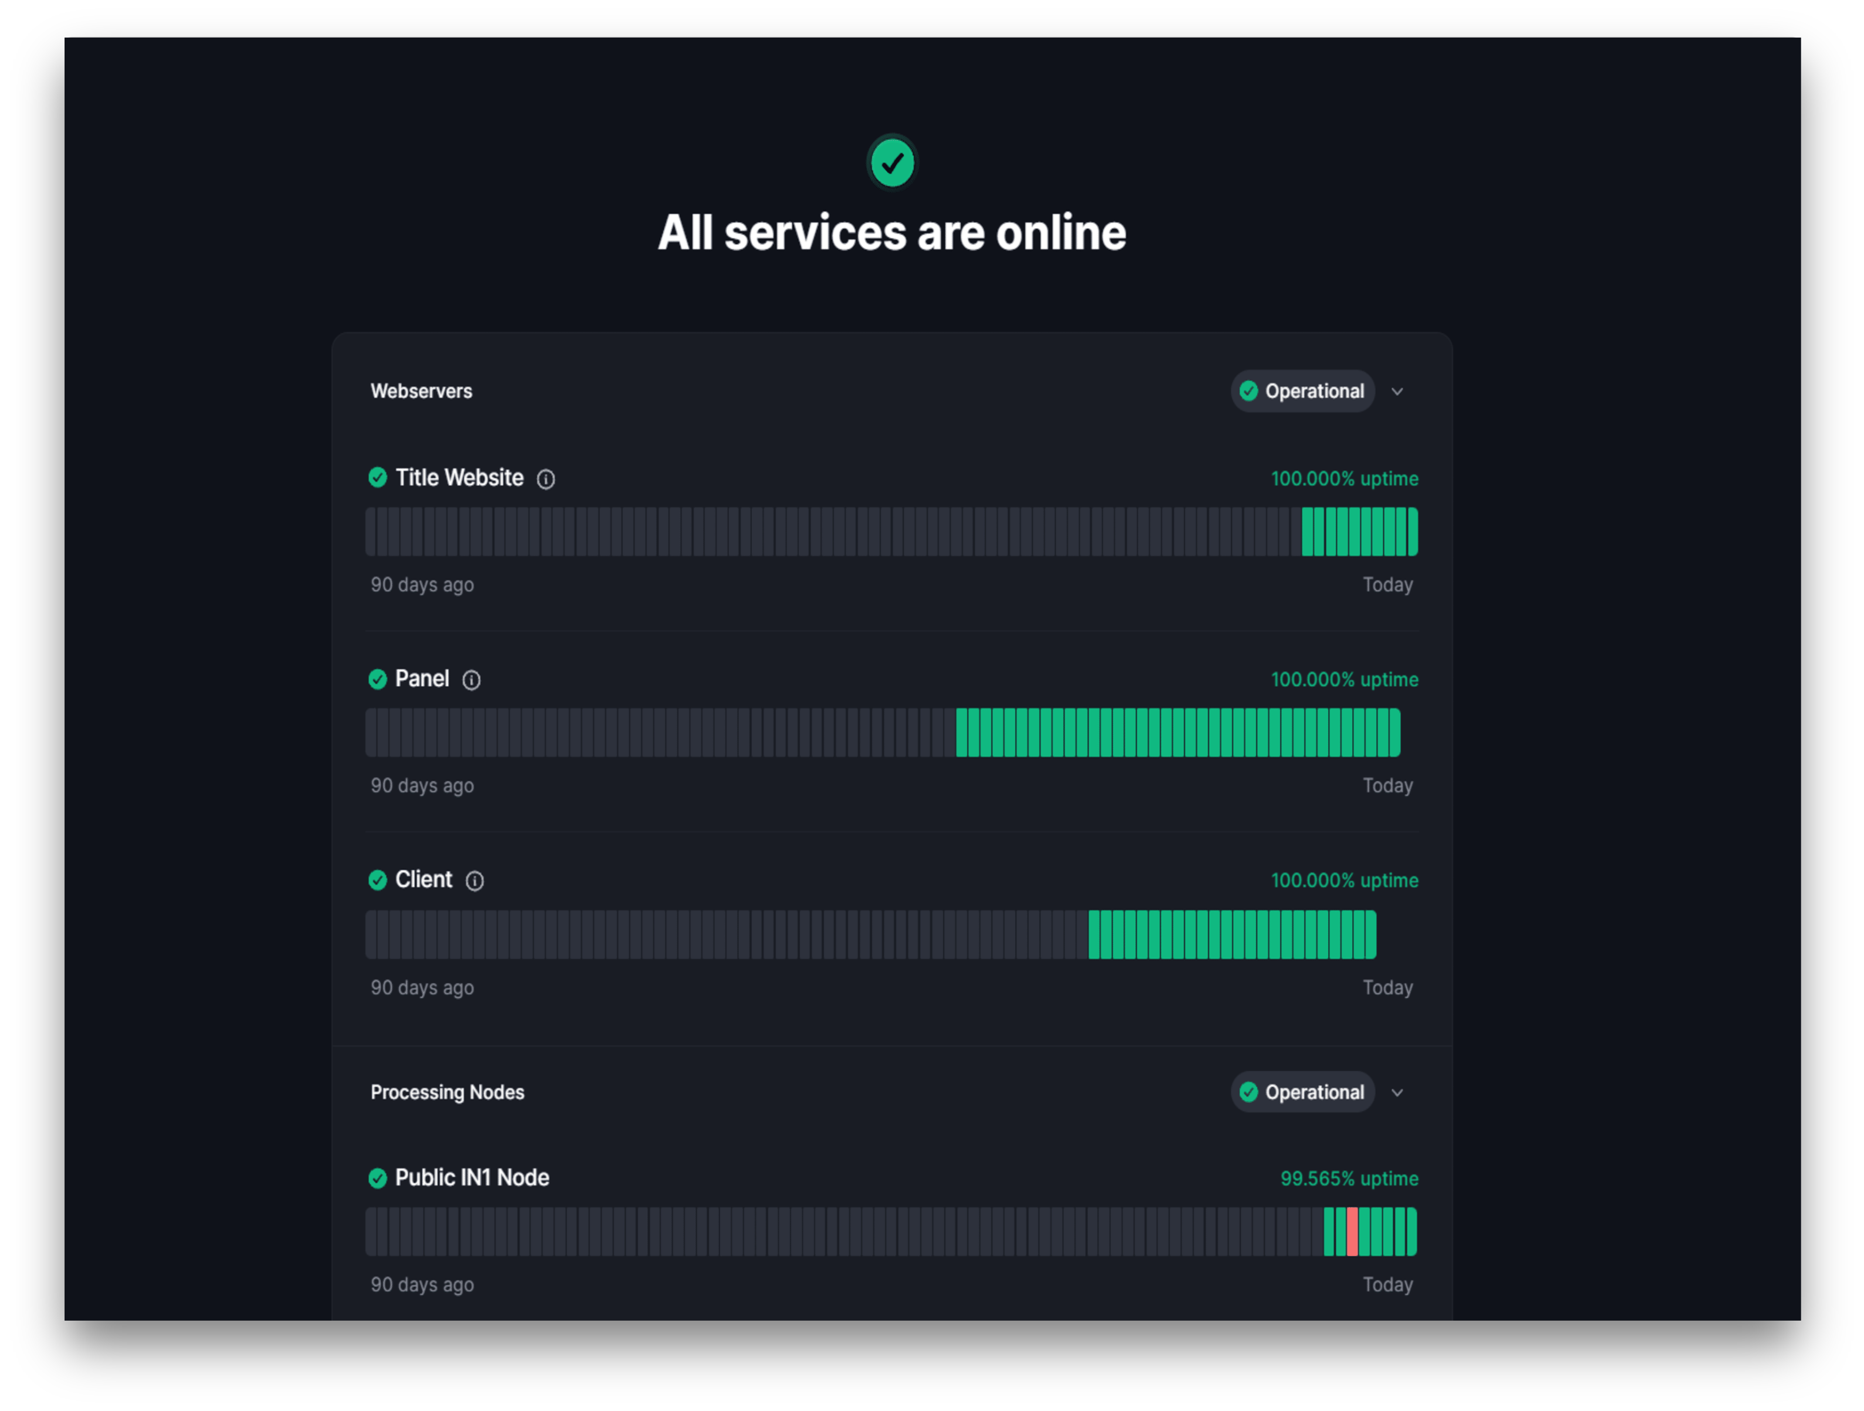Open info details for Client service

coord(475,881)
